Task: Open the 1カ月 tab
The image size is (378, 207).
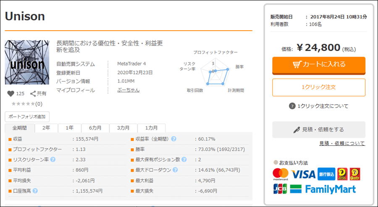Action: click(x=152, y=128)
